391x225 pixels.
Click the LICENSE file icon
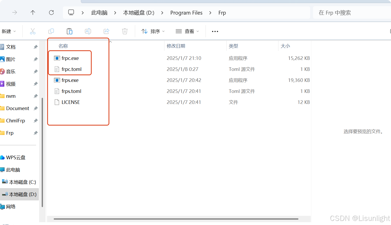click(57, 102)
